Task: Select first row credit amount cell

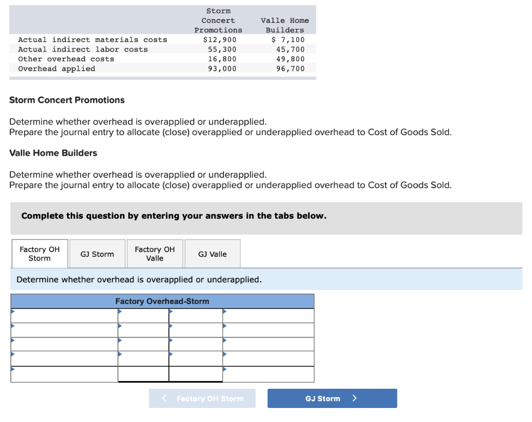Action: click(196, 316)
